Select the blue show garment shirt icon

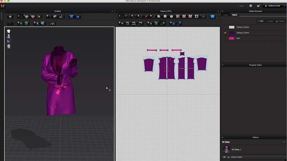(x=71, y=16)
